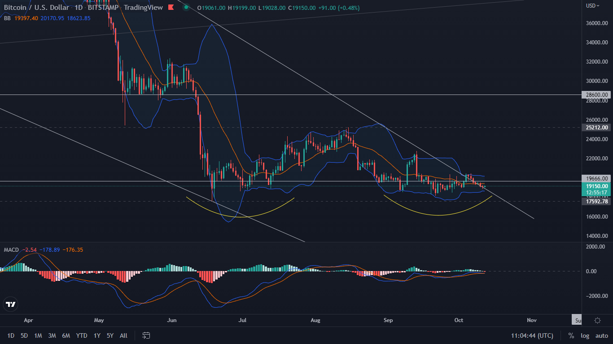Click the 17592.78 price level label
This screenshot has height=344, width=613.
click(597, 202)
